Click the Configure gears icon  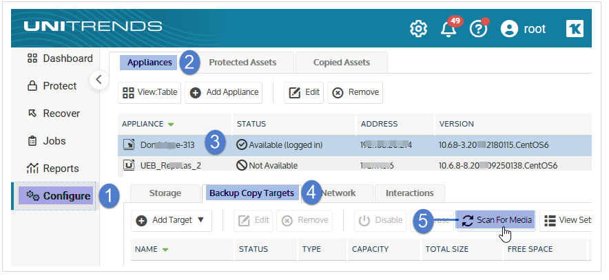[x=32, y=196]
